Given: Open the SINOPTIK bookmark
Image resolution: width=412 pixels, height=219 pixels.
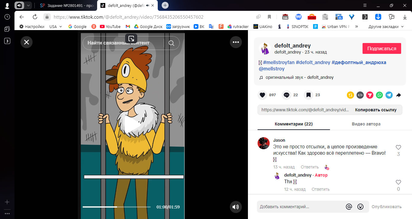Looking at the screenshot, I should tap(297, 26).
